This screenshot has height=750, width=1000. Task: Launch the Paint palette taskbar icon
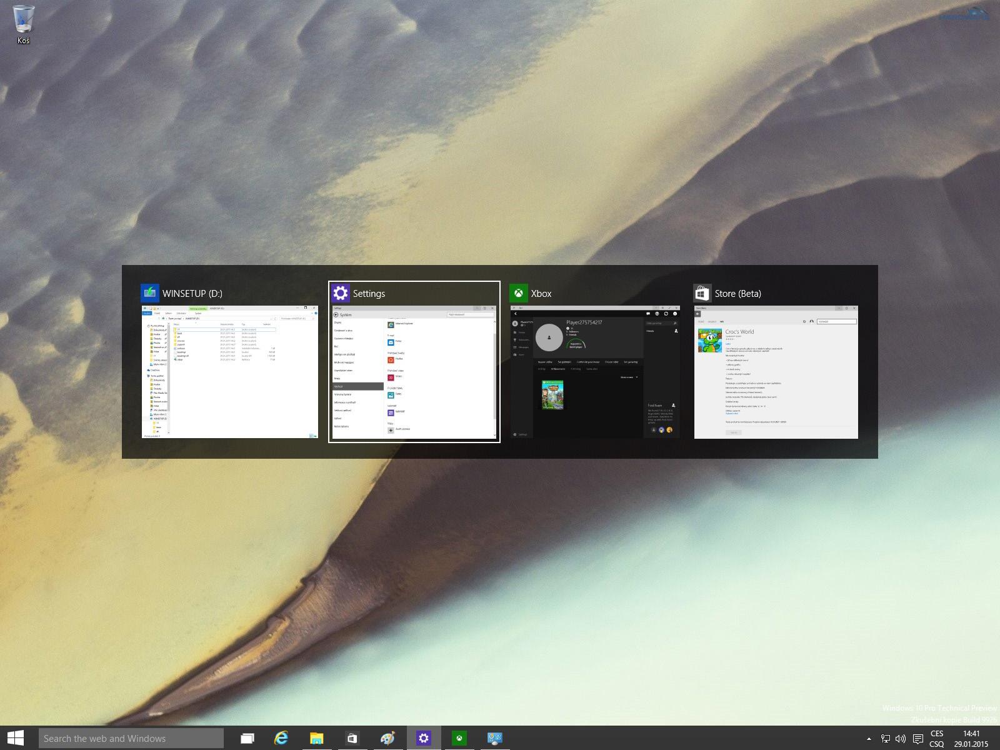387,738
